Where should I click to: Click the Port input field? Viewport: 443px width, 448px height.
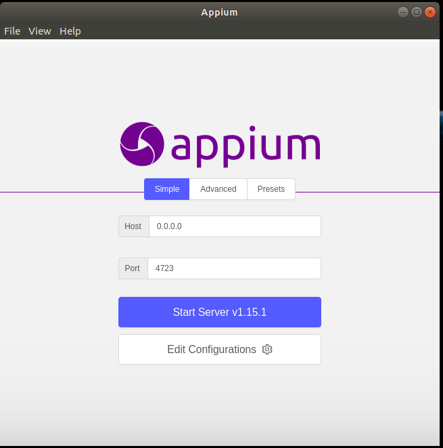[234, 268]
